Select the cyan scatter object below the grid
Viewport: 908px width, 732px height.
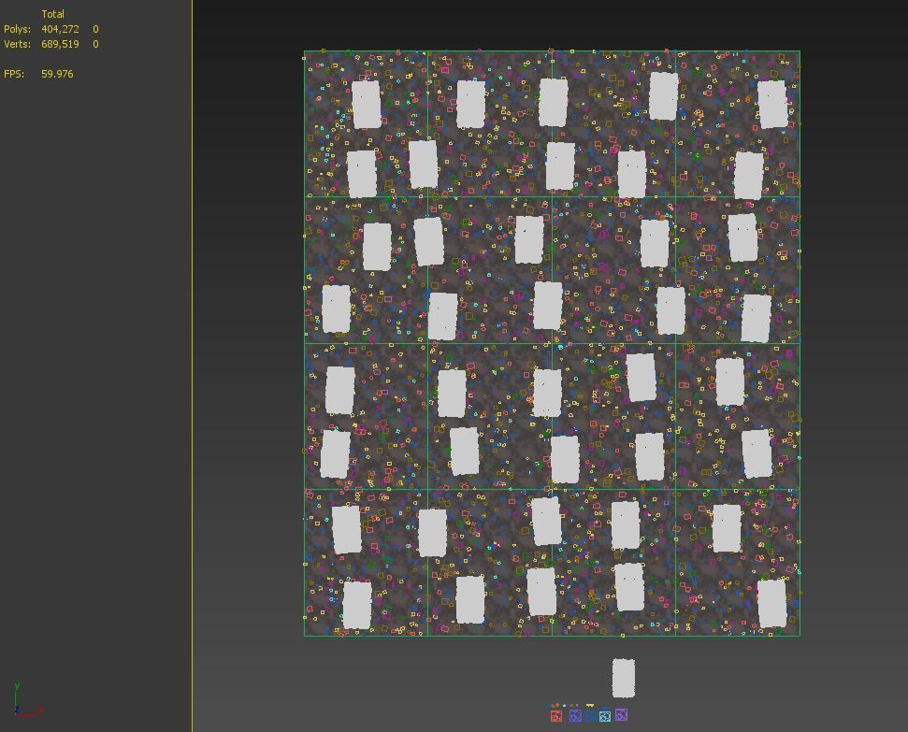605,716
